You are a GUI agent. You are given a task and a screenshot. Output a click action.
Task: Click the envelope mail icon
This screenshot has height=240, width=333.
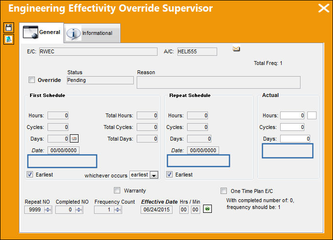(236, 48)
